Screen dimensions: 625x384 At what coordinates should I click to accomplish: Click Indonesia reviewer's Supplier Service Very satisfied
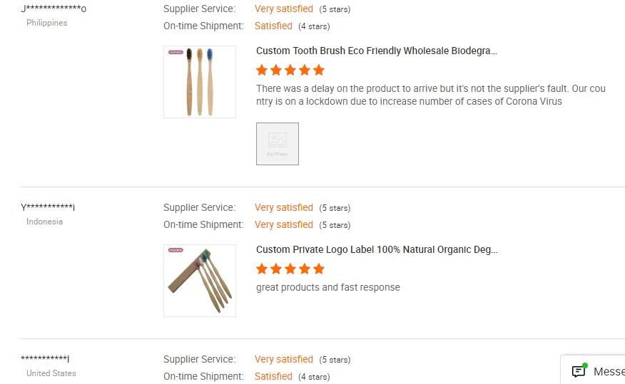284,208
